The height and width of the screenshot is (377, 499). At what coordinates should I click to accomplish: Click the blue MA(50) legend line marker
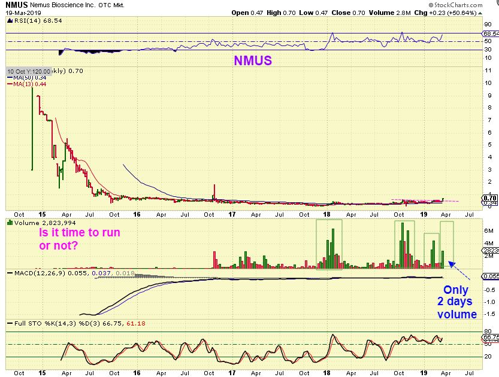[10, 78]
